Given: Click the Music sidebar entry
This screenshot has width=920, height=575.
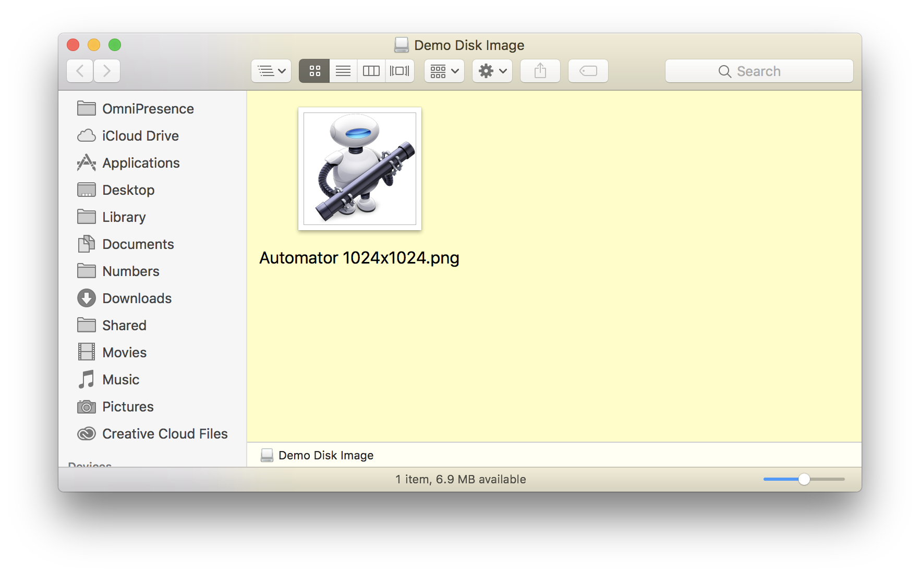Looking at the screenshot, I should click(120, 379).
